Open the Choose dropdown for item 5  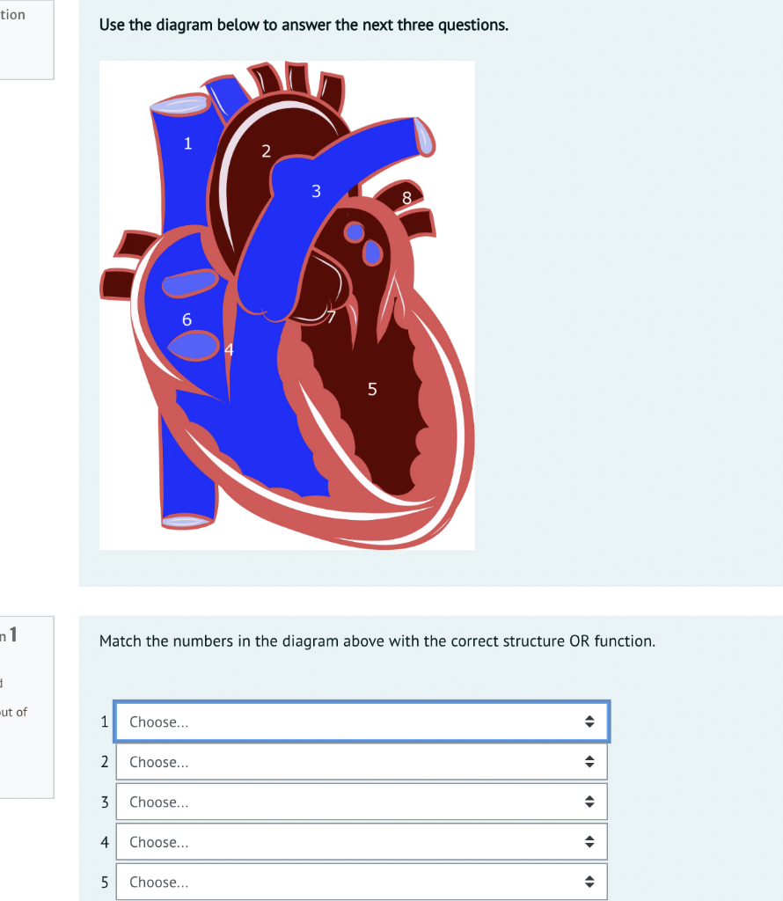point(361,882)
